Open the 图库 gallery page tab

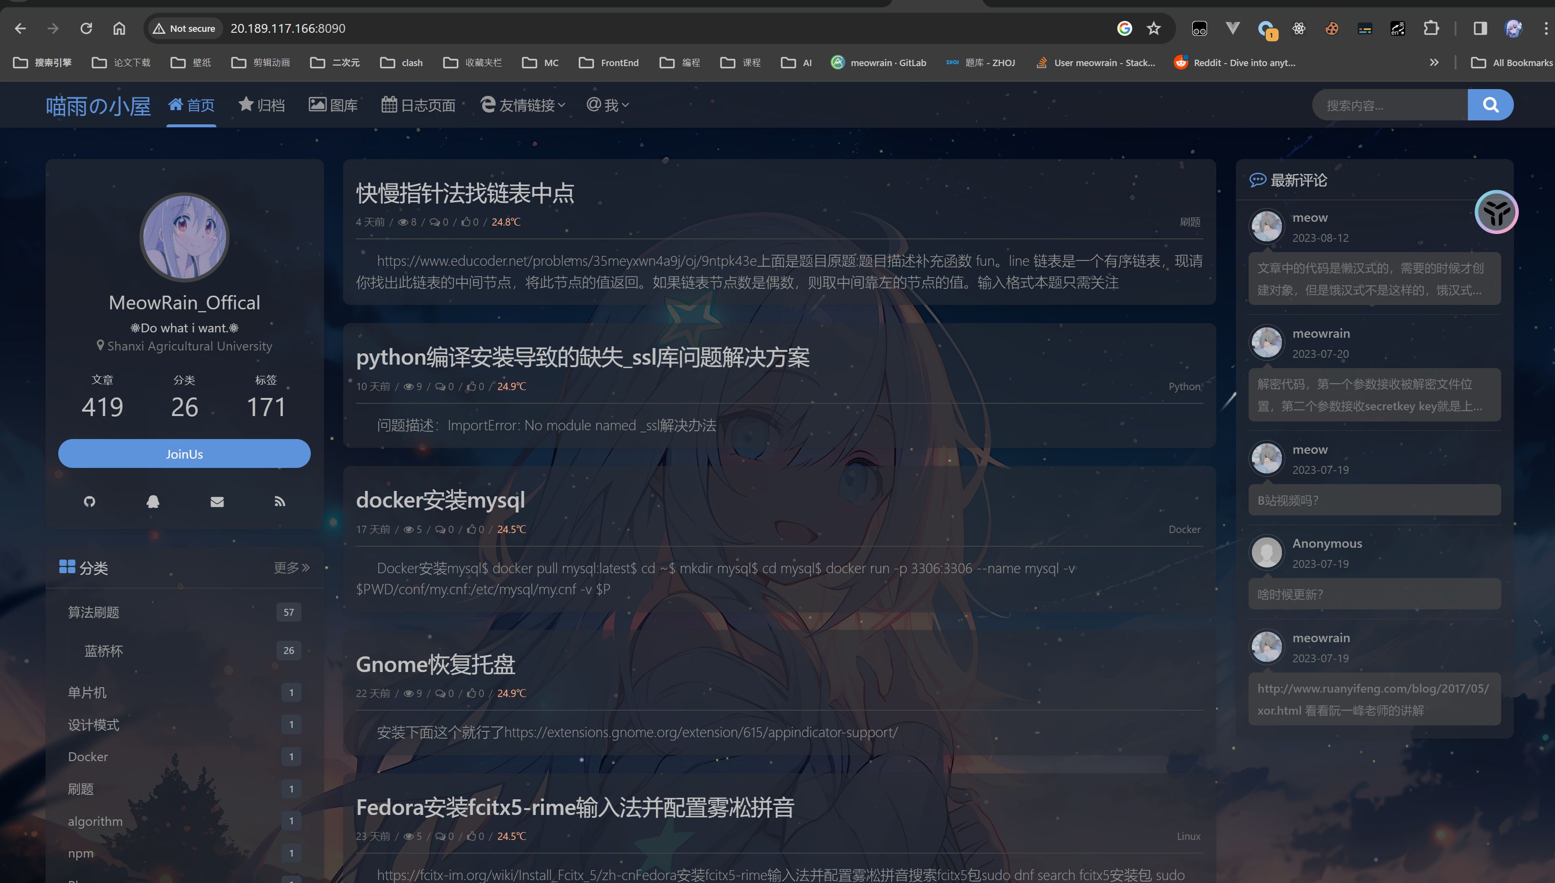click(x=333, y=106)
